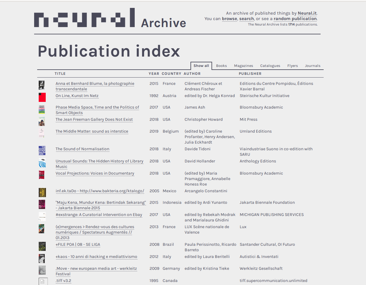This screenshot has height=285, width=366.
Task: Click publisher Jakarta Biennale Foundation cell
Action: [x=267, y=203]
